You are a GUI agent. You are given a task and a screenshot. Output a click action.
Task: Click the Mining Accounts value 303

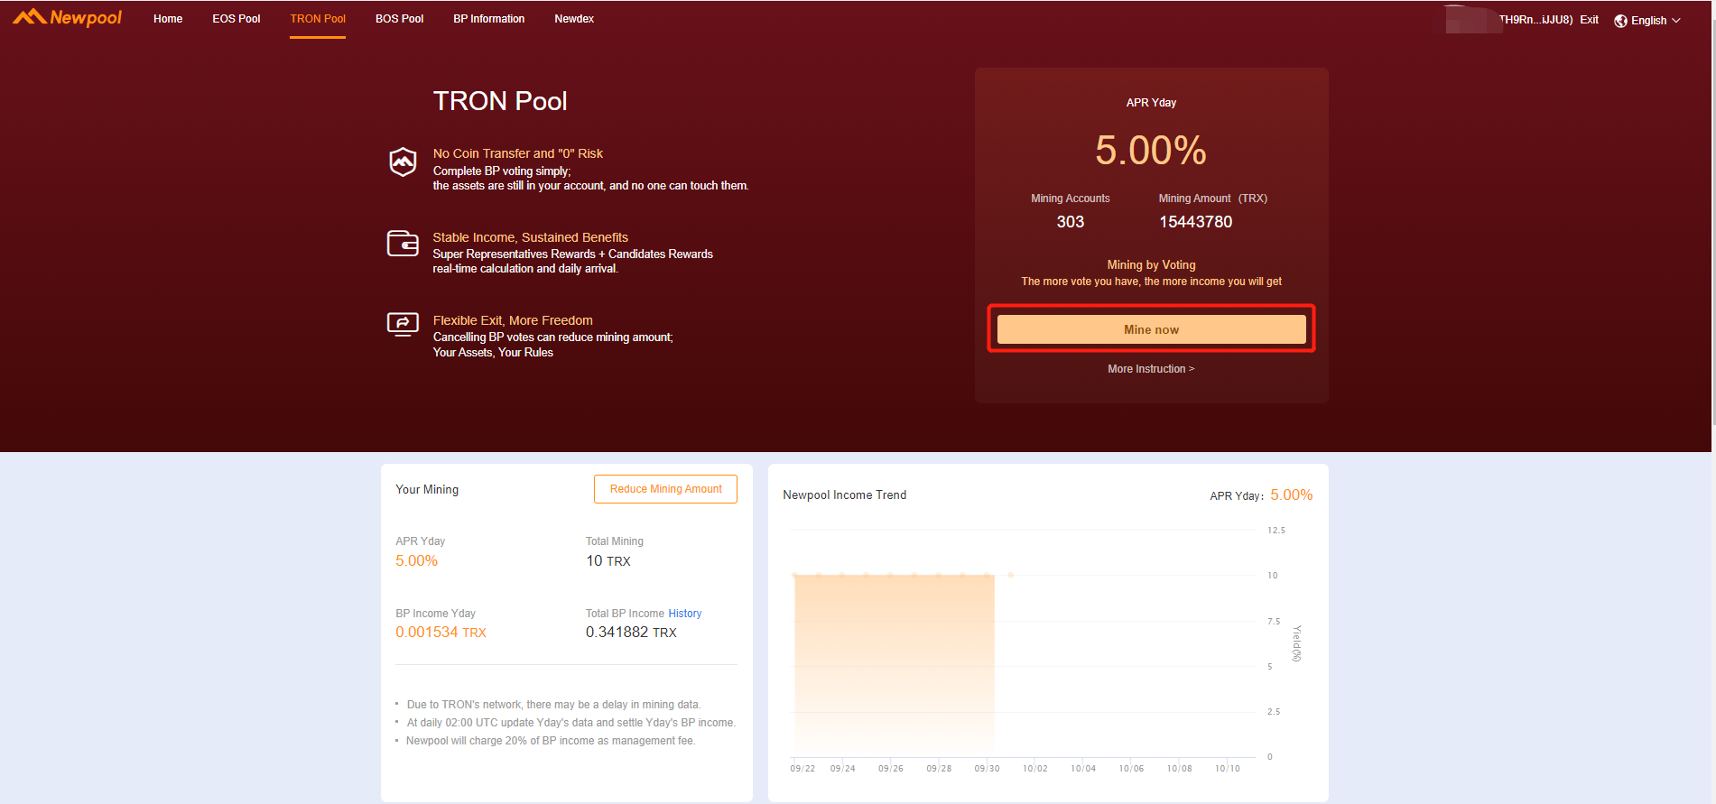pos(1071,222)
